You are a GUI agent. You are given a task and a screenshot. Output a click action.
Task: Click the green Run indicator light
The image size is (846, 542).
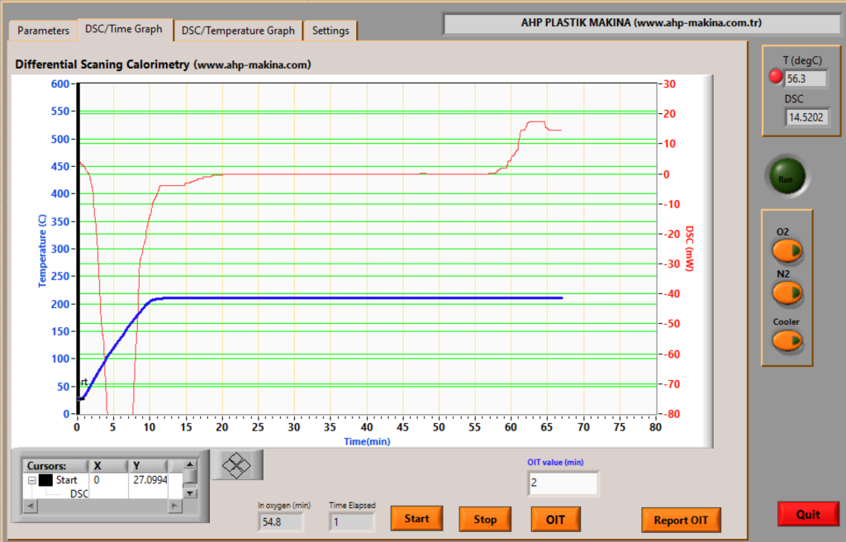pos(787,177)
